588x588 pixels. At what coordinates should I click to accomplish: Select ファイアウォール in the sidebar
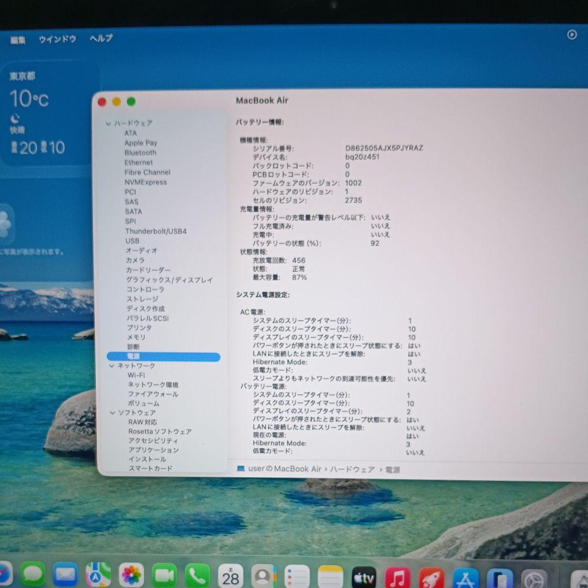(x=153, y=394)
